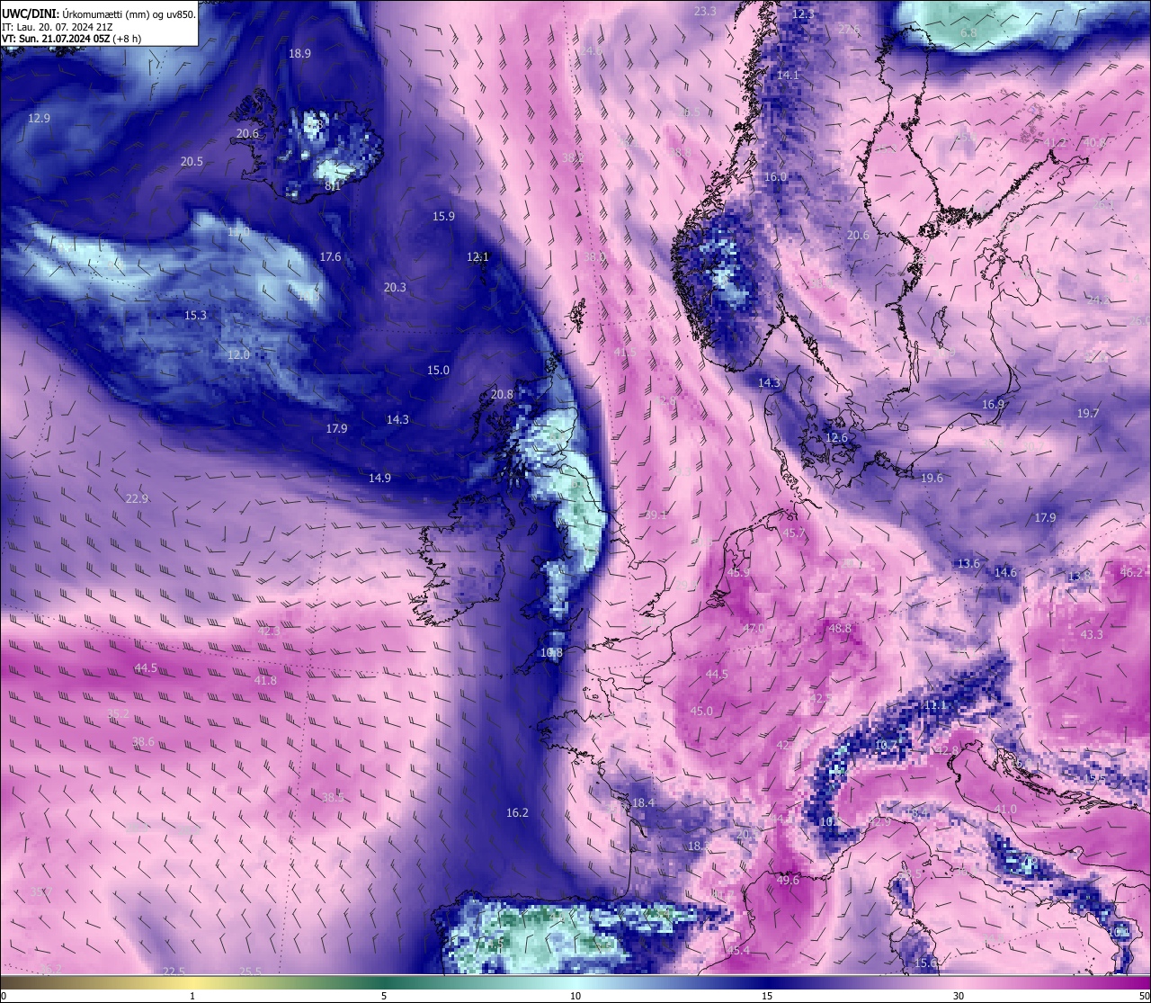The image size is (1151, 1003).
Task: Pick the 45.9 value over the Netherlands
Action: point(738,572)
